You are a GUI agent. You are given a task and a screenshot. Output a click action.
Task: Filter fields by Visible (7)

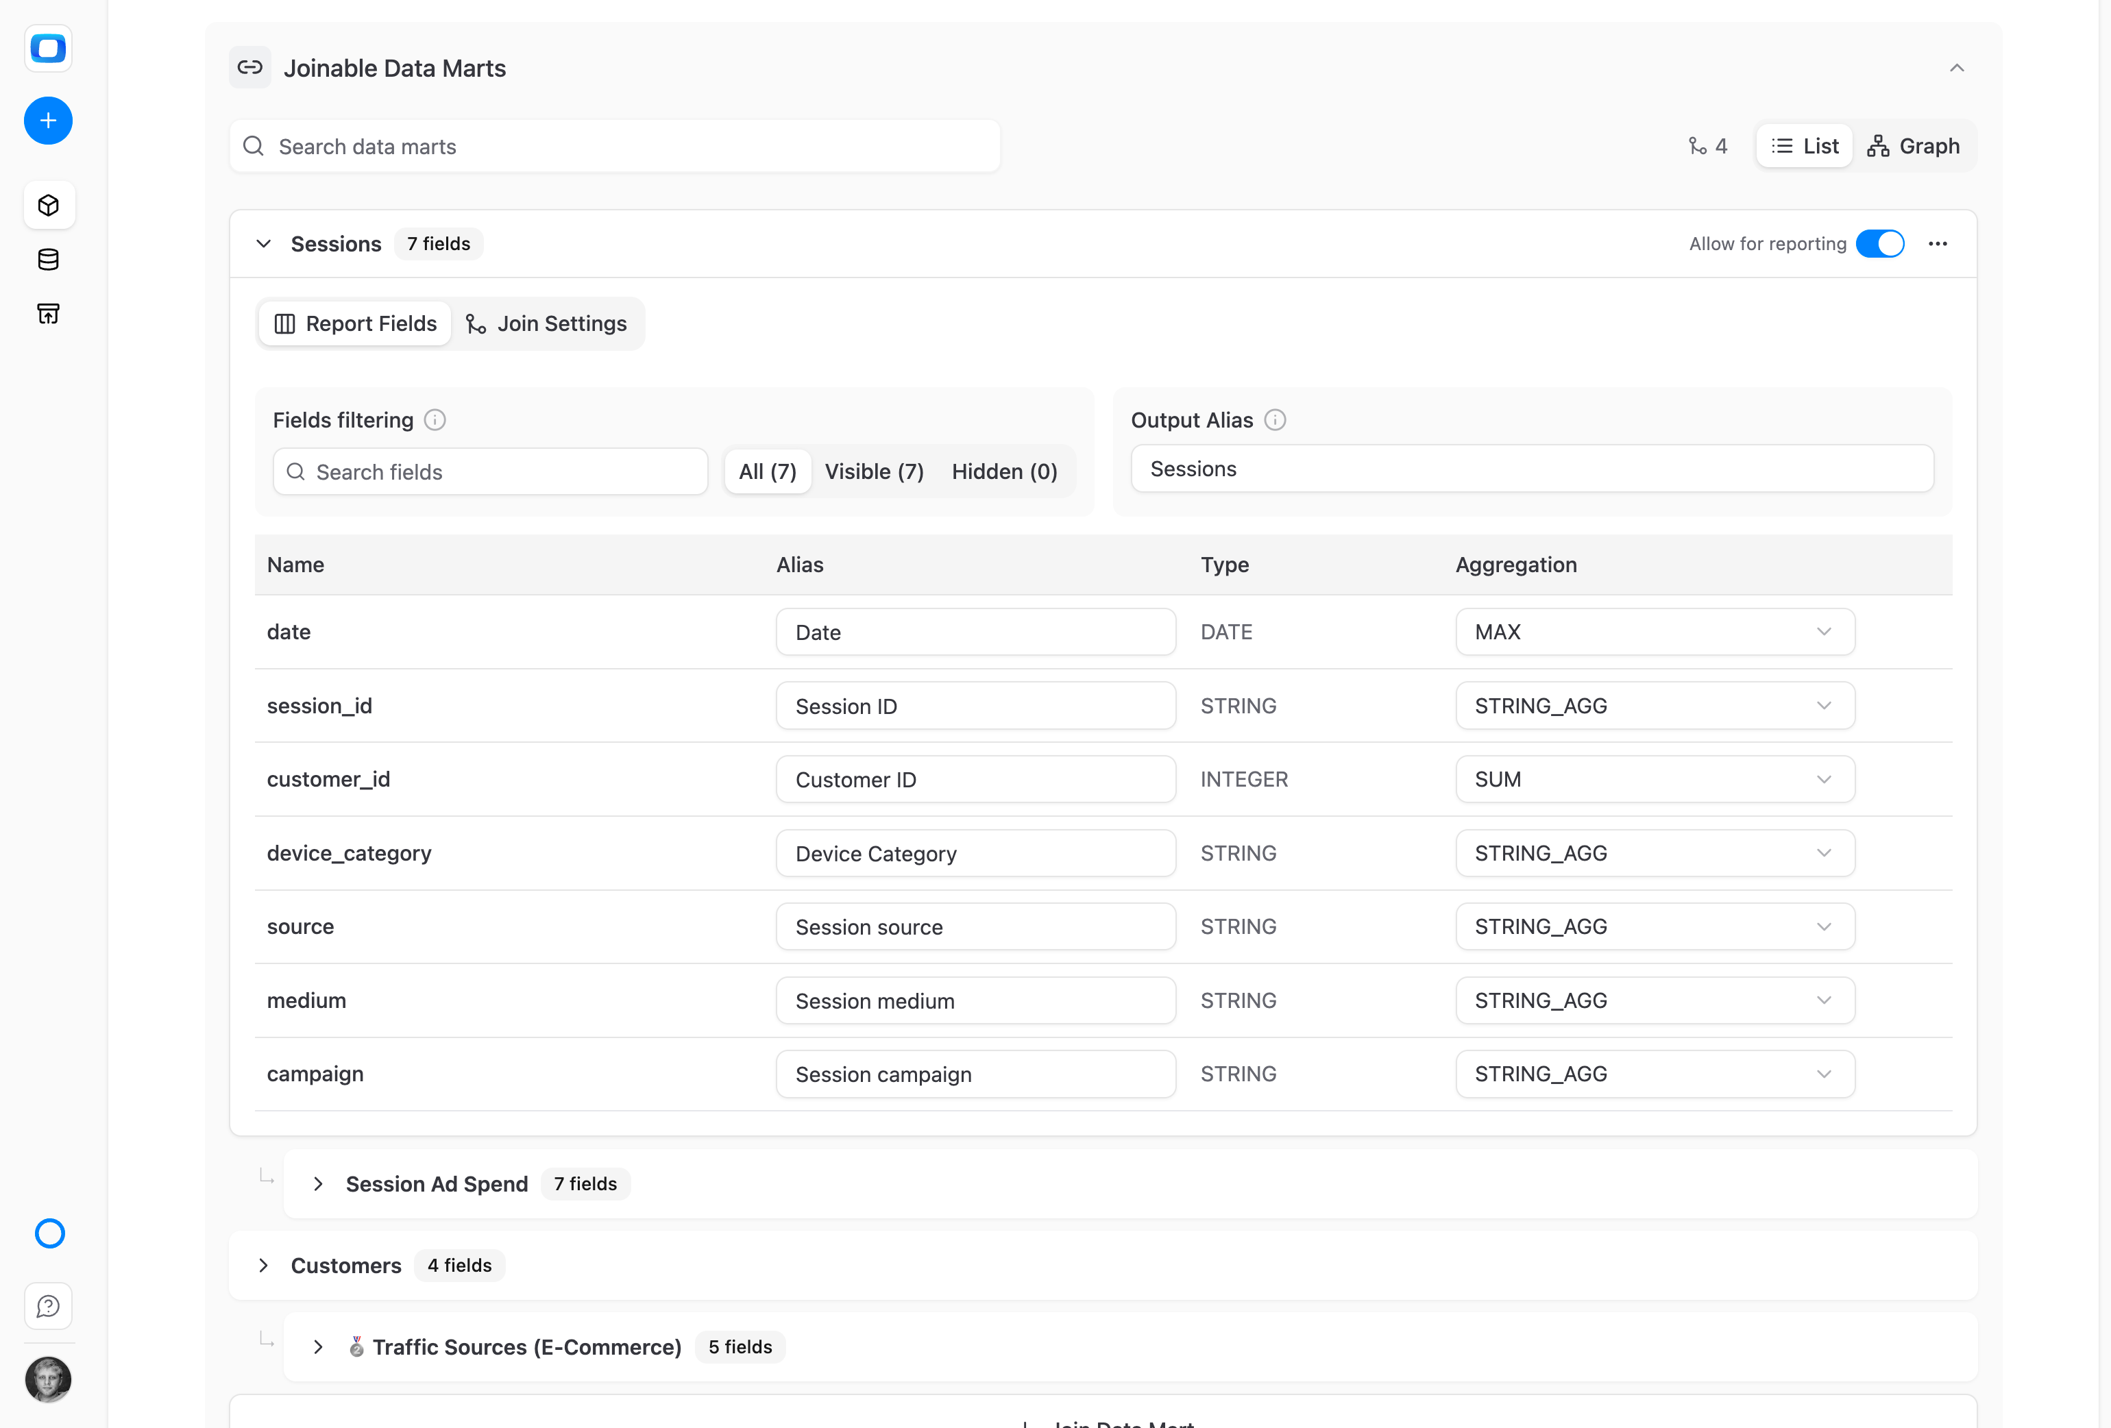point(874,472)
